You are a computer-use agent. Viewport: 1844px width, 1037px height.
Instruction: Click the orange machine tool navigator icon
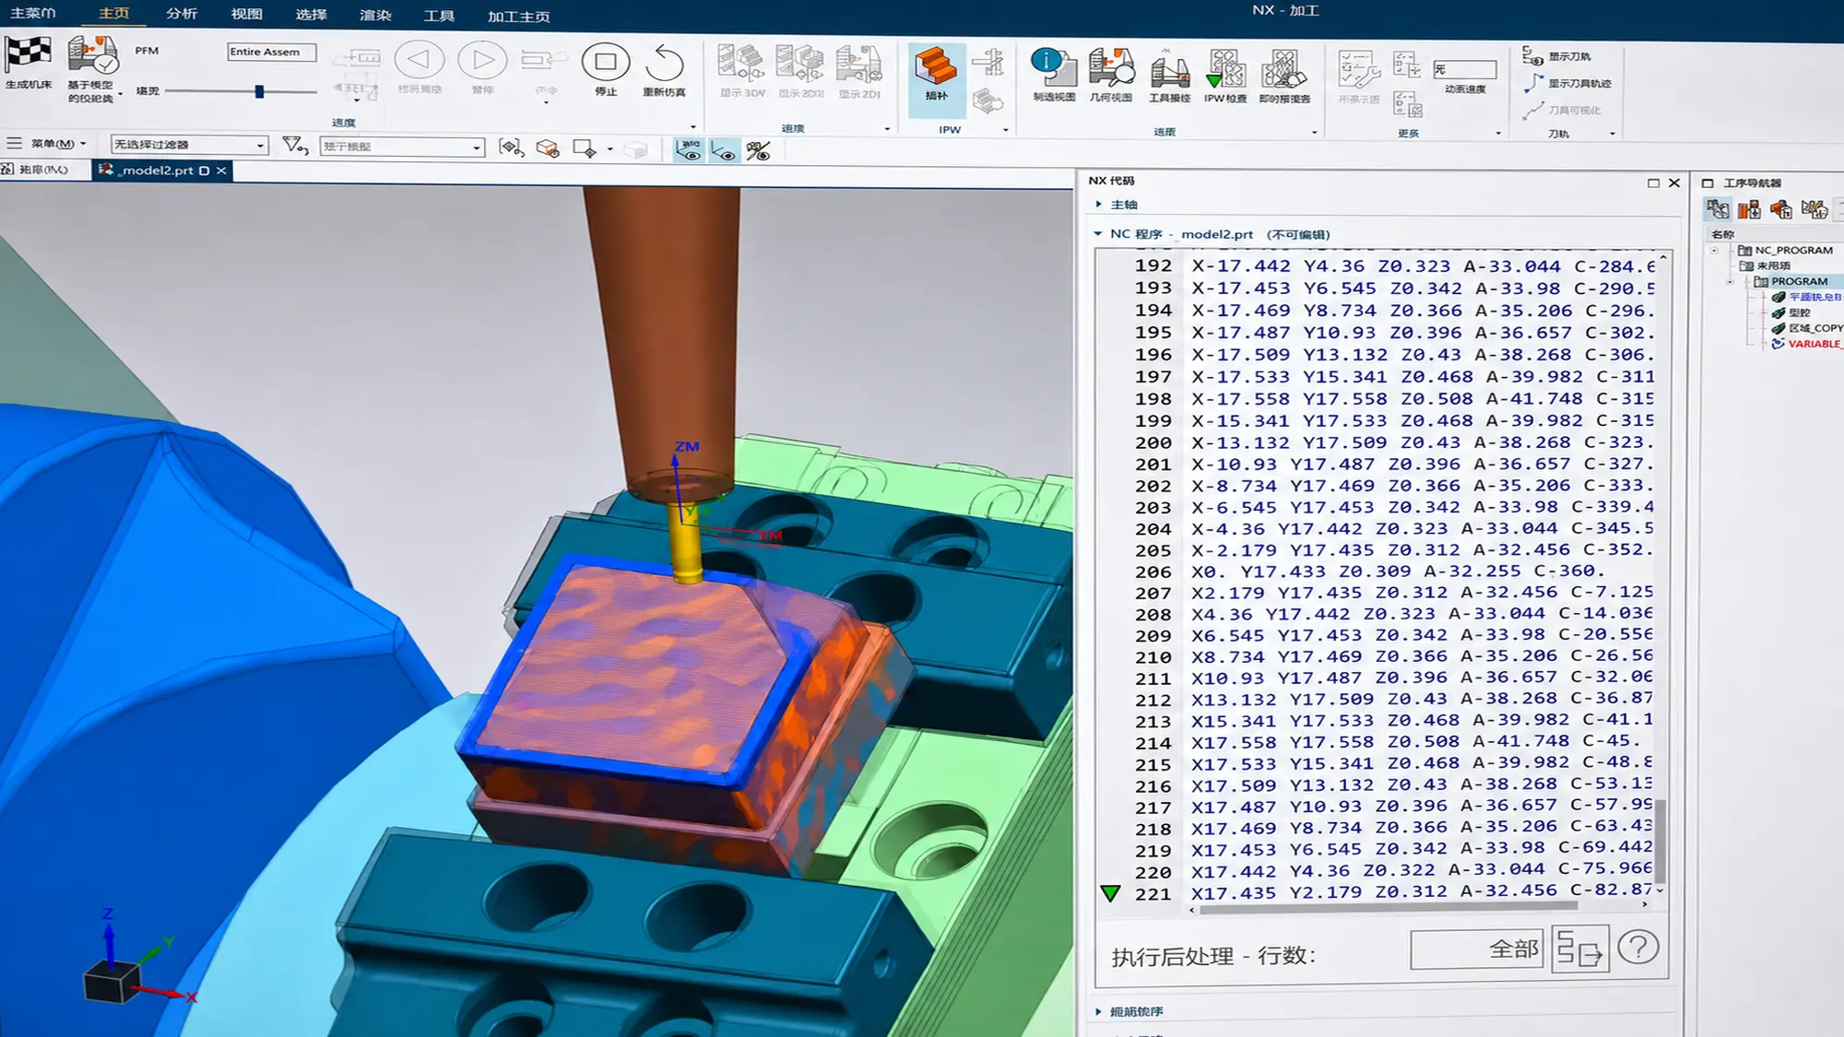1750,209
